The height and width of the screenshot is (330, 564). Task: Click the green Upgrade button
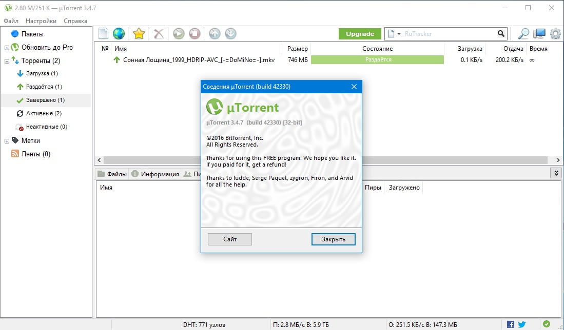(360, 34)
